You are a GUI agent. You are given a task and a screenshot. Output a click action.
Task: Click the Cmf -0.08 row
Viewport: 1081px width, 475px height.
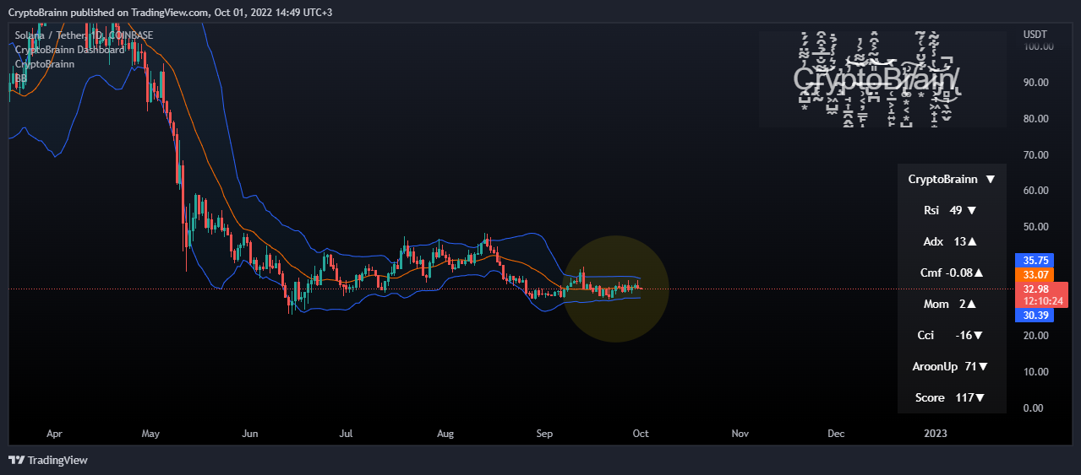952,273
